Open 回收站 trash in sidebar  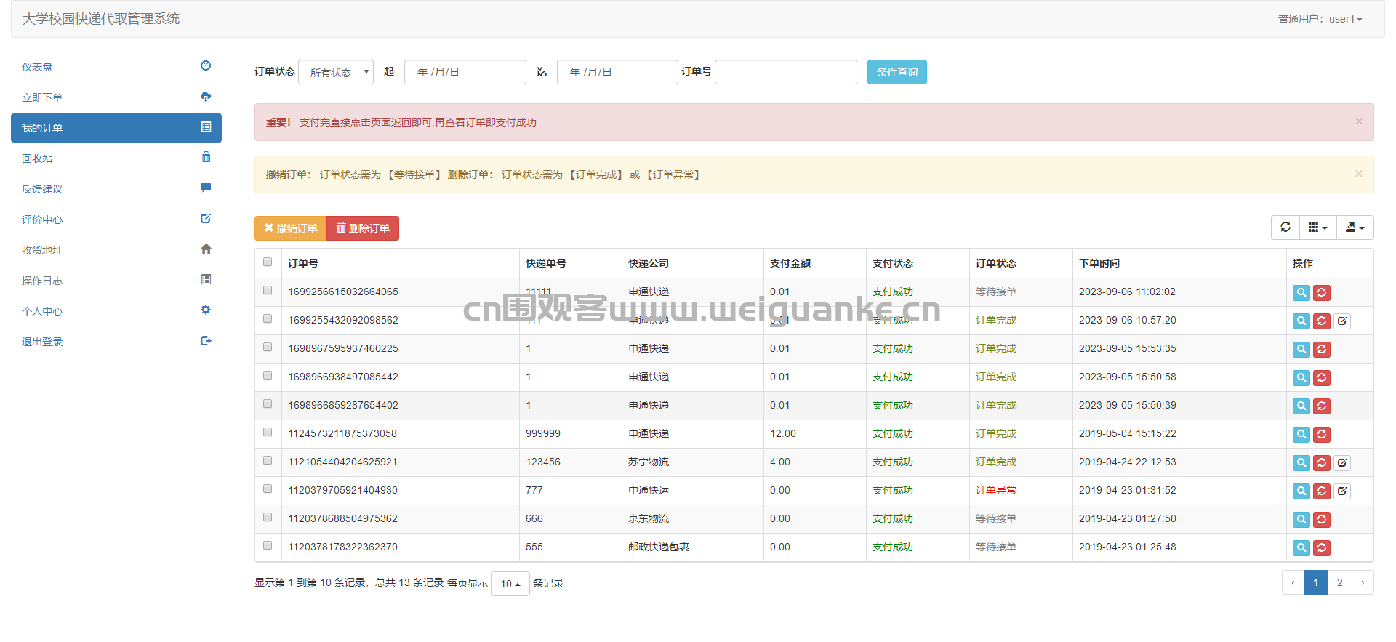pos(116,158)
